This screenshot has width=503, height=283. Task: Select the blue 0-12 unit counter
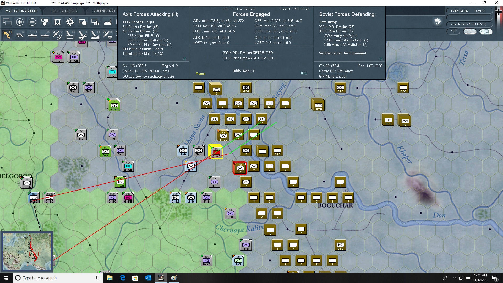[x=34, y=198]
